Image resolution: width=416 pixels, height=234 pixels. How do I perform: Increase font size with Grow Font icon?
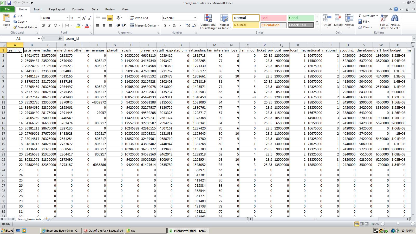click(x=84, y=18)
